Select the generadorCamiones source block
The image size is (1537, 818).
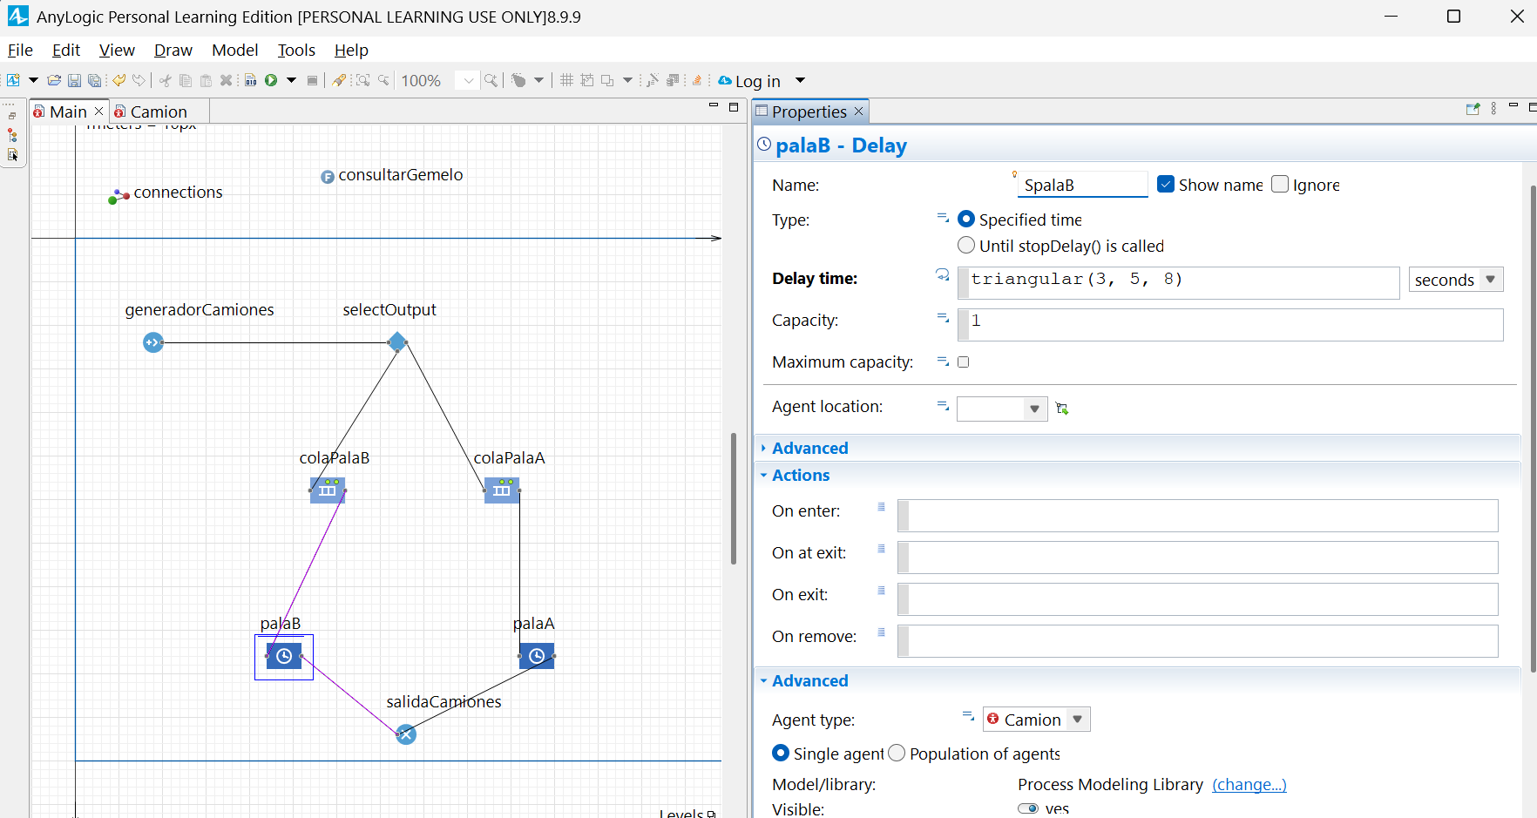pyautogui.click(x=153, y=342)
